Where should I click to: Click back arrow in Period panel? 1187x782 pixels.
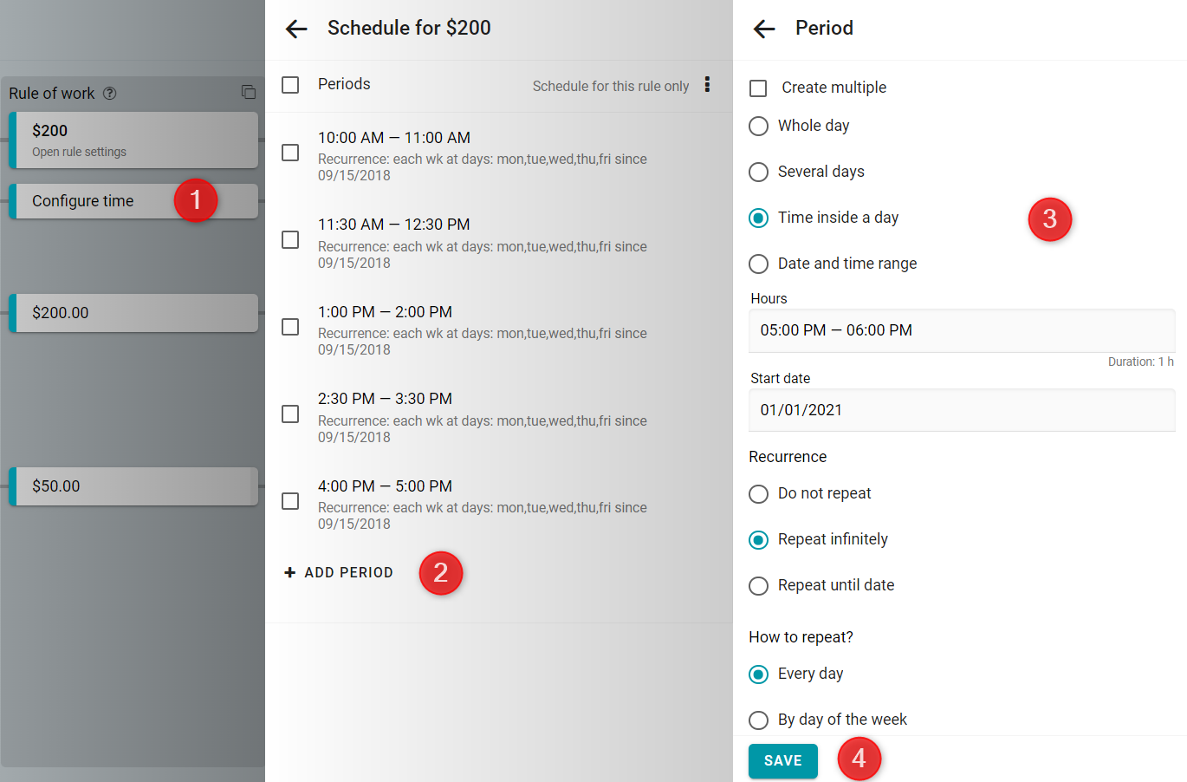(x=764, y=29)
